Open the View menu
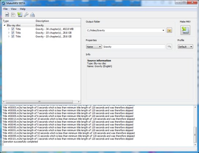 (14, 9)
